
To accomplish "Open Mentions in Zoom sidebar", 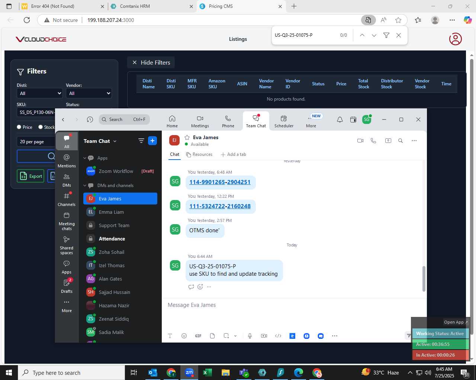I will [x=67, y=161].
